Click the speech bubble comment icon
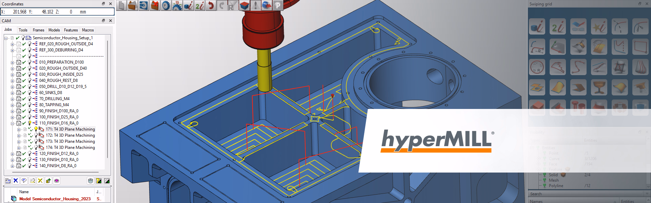The width and height of the screenshot is (651, 203). point(24,181)
